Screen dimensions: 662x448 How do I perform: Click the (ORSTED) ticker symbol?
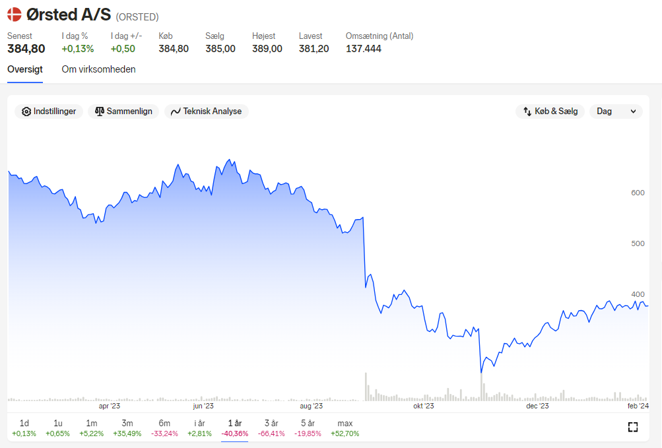pyautogui.click(x=137, y=17)
